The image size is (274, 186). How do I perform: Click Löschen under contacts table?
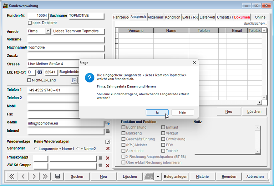tap(254, 111)
